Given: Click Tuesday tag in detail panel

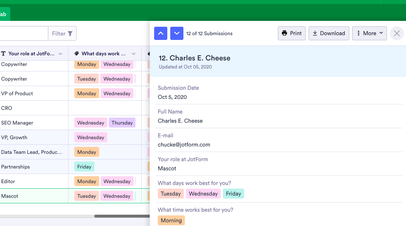Looking at the screenshot, I should 171,194.
